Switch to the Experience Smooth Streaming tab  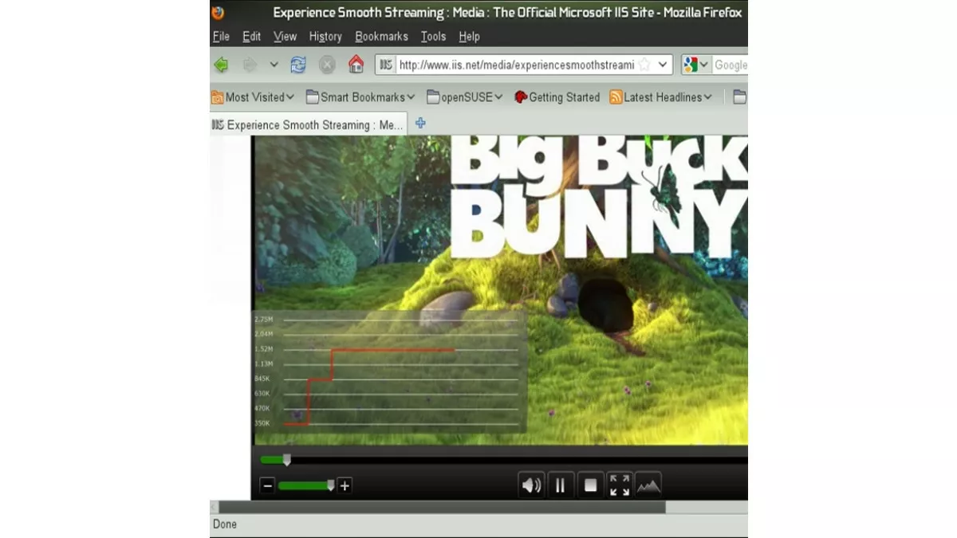click(307, 124)
